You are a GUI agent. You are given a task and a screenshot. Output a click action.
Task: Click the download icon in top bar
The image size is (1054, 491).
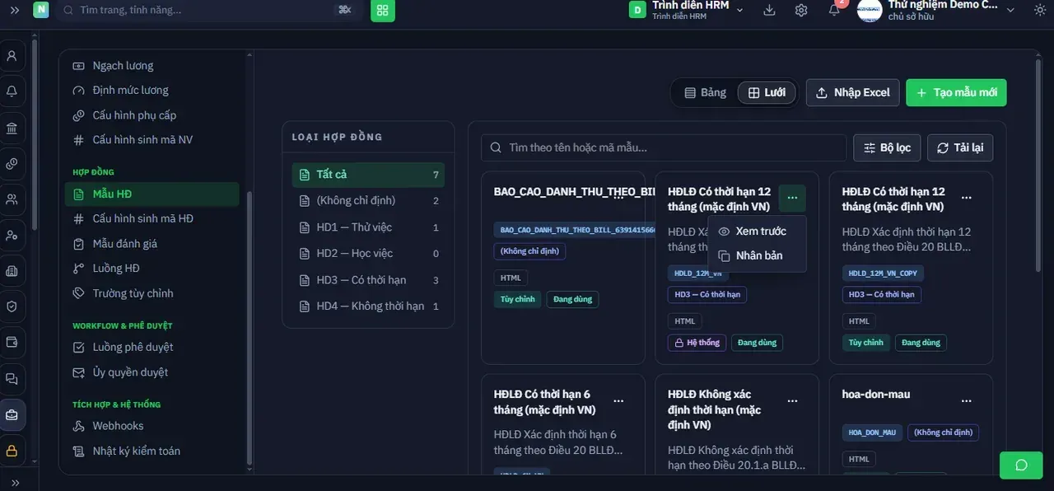coord(769,10)
